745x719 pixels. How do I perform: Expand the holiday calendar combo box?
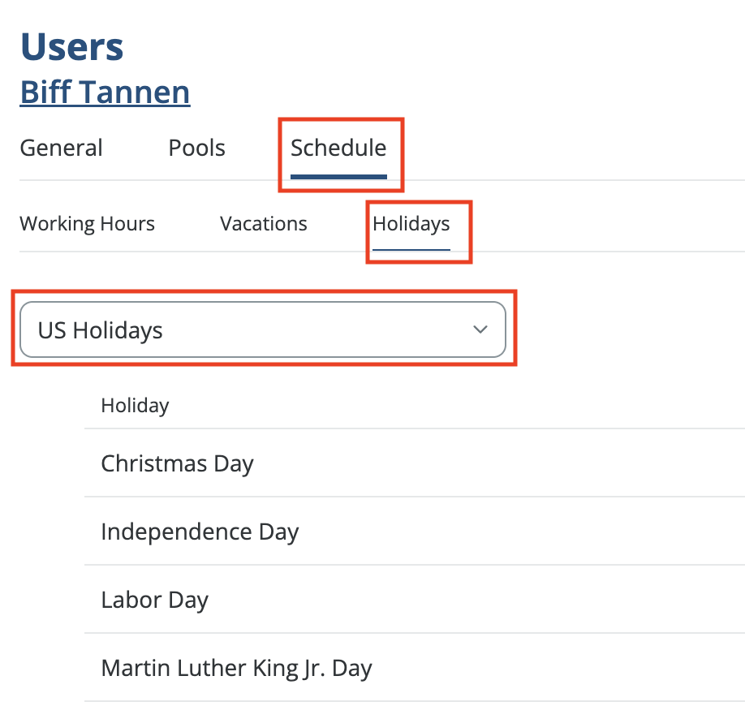325,329
